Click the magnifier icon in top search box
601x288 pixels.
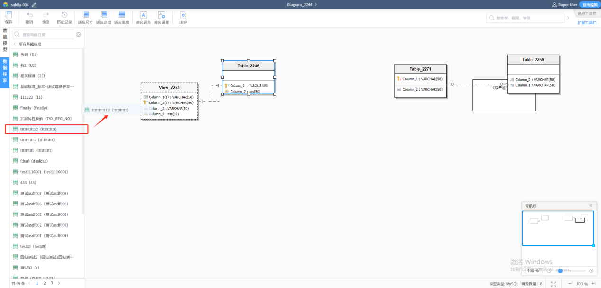point(492,18)
